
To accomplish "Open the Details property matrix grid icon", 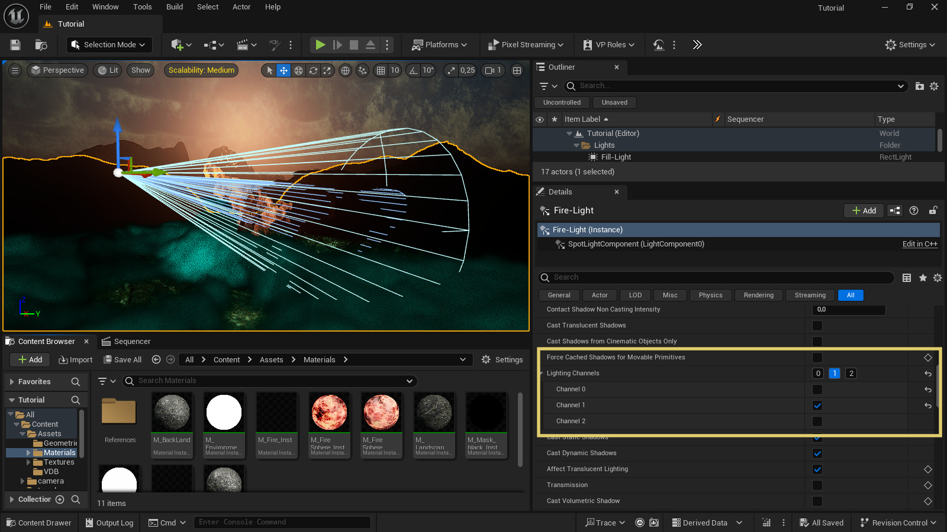I will (907, 278).
